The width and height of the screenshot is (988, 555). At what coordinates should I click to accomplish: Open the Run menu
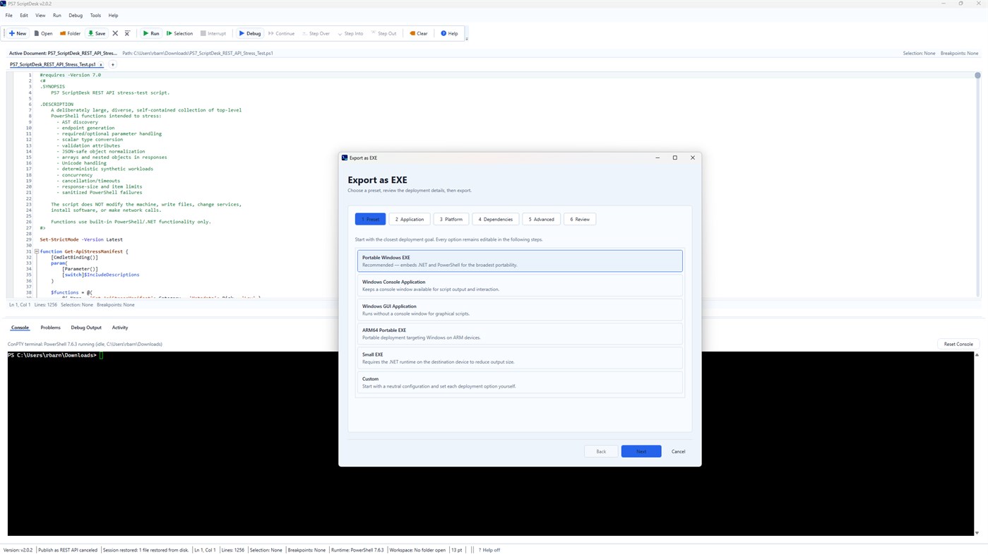pos(57,16)
